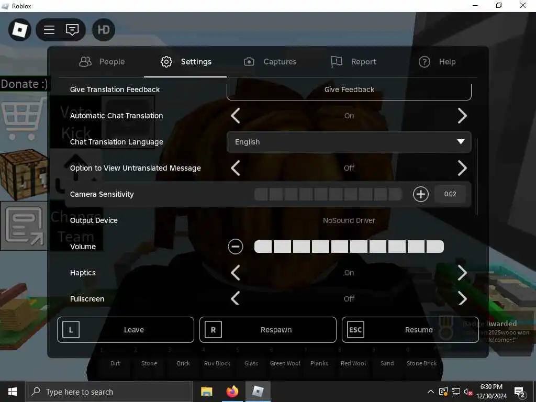Screen dimensions: 536x402
Task: Open the shopping cart shop icon
Action: (23, 118)
